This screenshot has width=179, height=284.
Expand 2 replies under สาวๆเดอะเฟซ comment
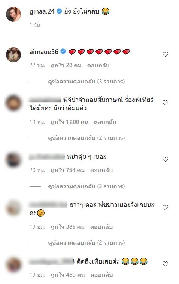point(87,243)
